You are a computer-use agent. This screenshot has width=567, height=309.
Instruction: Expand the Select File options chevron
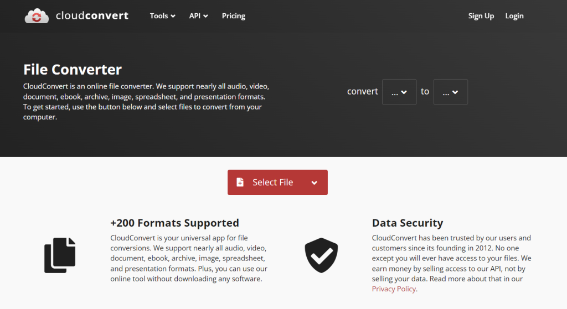pos(315,183)
